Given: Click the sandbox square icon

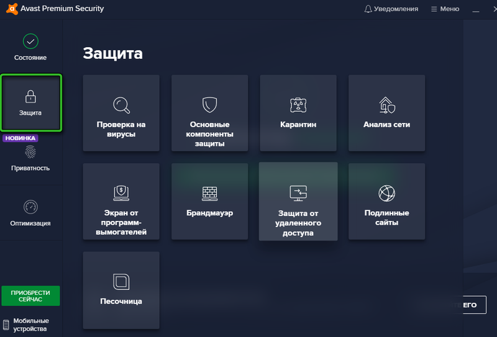Looking at the screenshot, I should (121, 282).
